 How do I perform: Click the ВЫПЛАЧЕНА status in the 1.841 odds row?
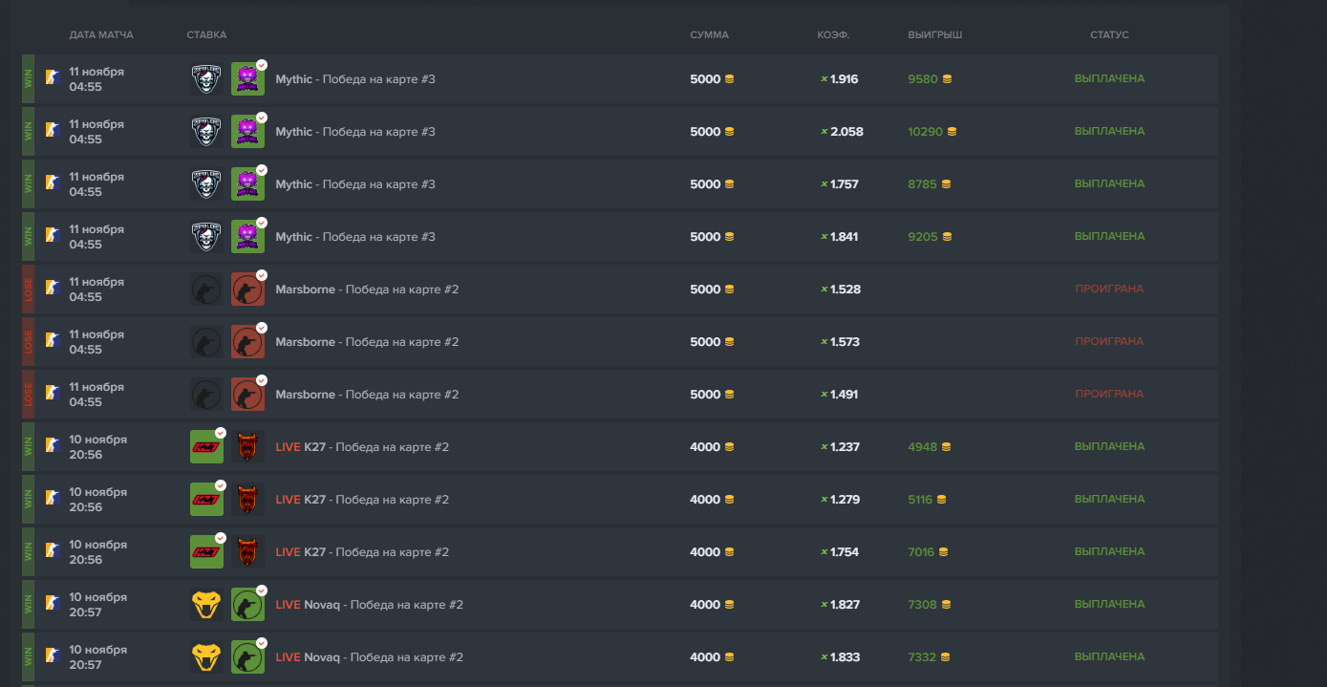[1109, 237]
